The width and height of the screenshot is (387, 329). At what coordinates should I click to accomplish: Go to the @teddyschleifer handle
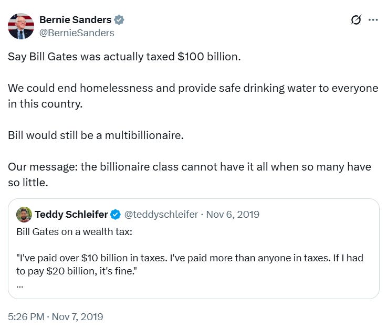click(x=161, y=214)
